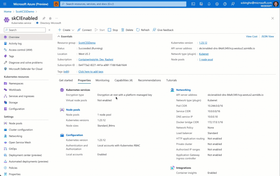The height and width of the screenshot is (176, 280).
Task: Close the skCIEnabled blade
Action: pos(272,18)
